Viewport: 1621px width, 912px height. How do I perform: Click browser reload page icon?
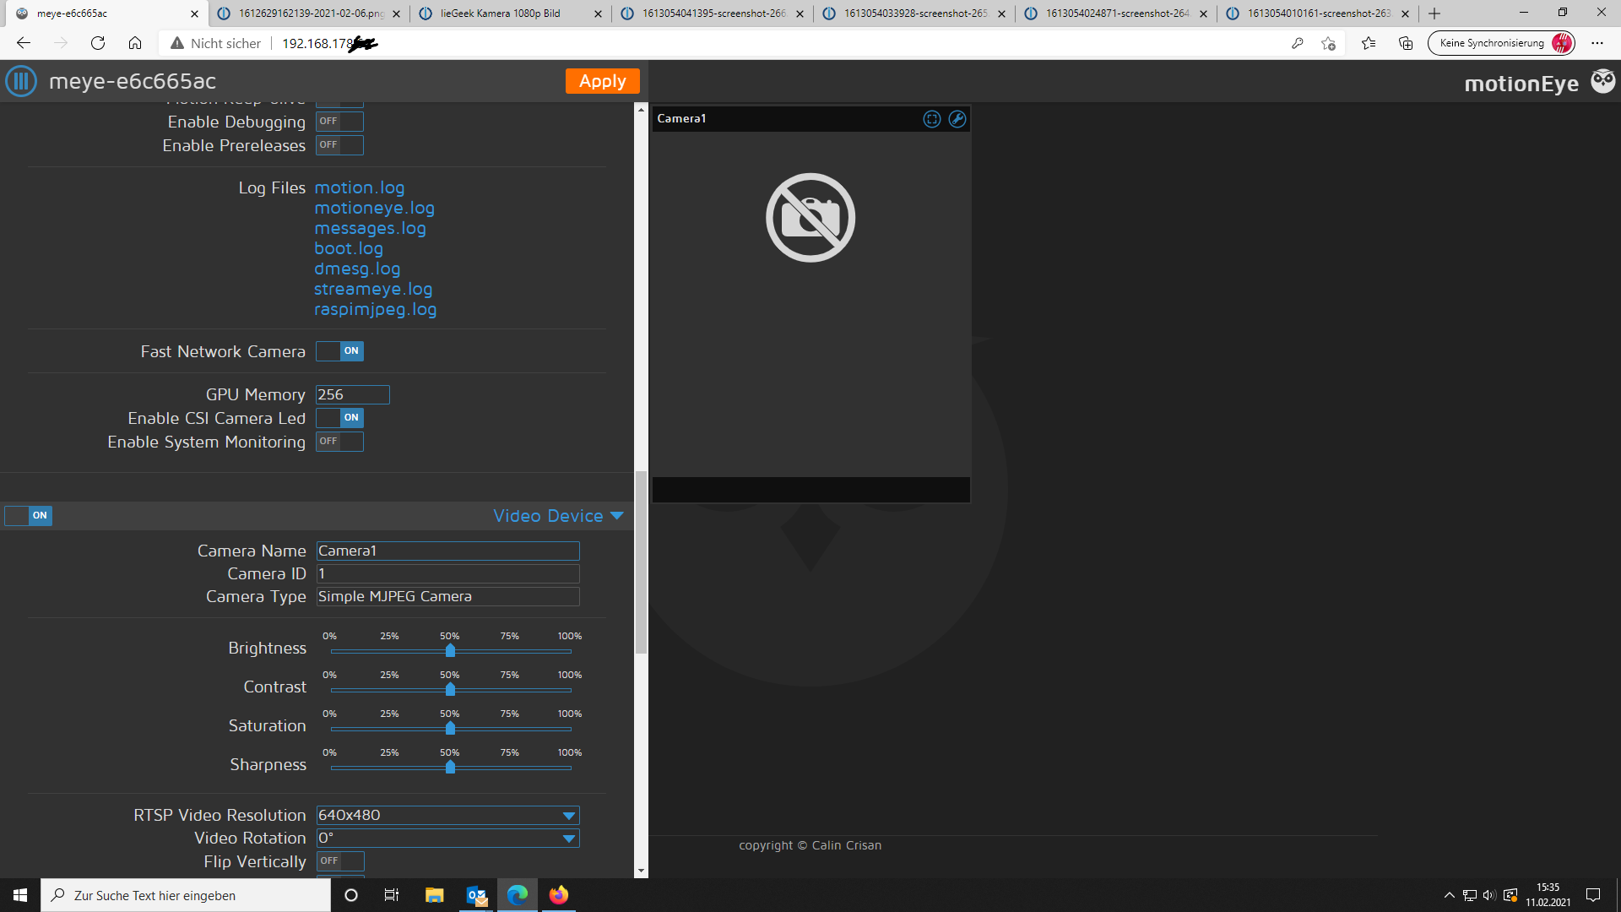[98, 43]
